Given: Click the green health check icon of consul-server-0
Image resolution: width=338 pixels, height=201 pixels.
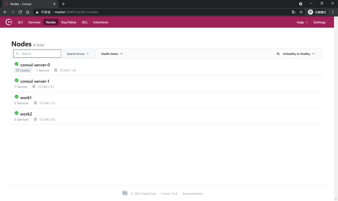Looking at the screenshot, I should point(16,64).
